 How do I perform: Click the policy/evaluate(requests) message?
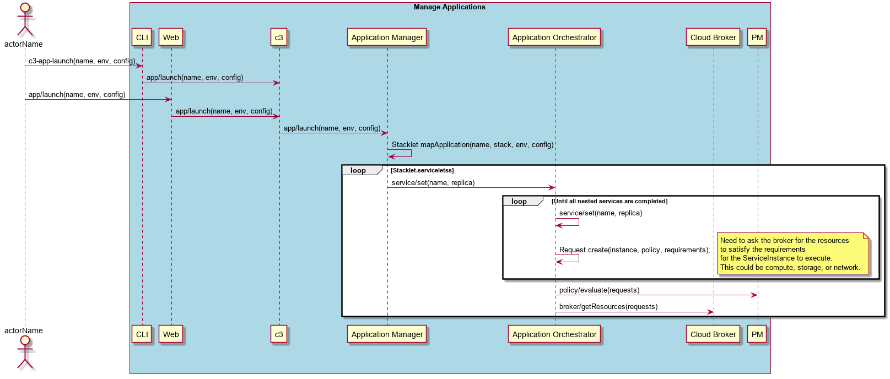(599, 290)
